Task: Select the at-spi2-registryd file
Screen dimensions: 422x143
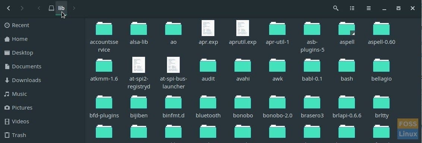Action: [x=139, y=73]
